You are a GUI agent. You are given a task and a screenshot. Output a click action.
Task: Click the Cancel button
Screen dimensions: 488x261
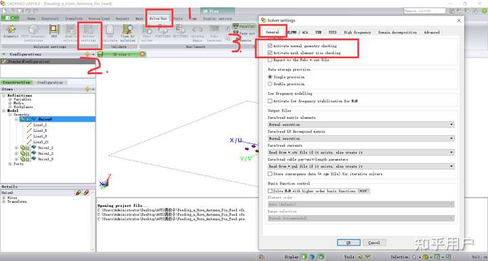tap(373, 242)
